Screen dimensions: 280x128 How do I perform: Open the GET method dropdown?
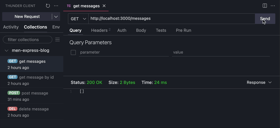(78, 19)
